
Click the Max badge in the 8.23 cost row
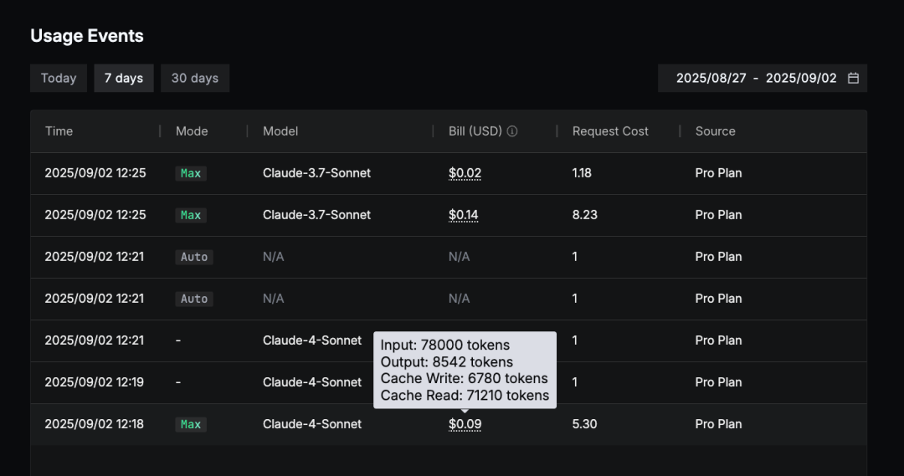point(191,215)
